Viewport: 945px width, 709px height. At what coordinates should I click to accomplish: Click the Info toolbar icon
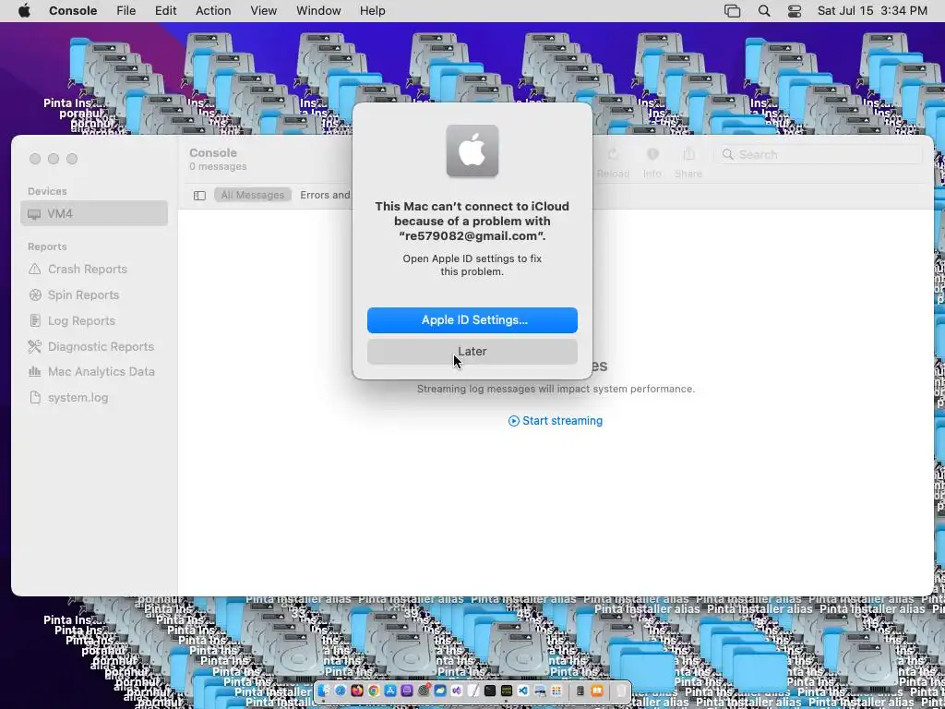tap(652, 155)
